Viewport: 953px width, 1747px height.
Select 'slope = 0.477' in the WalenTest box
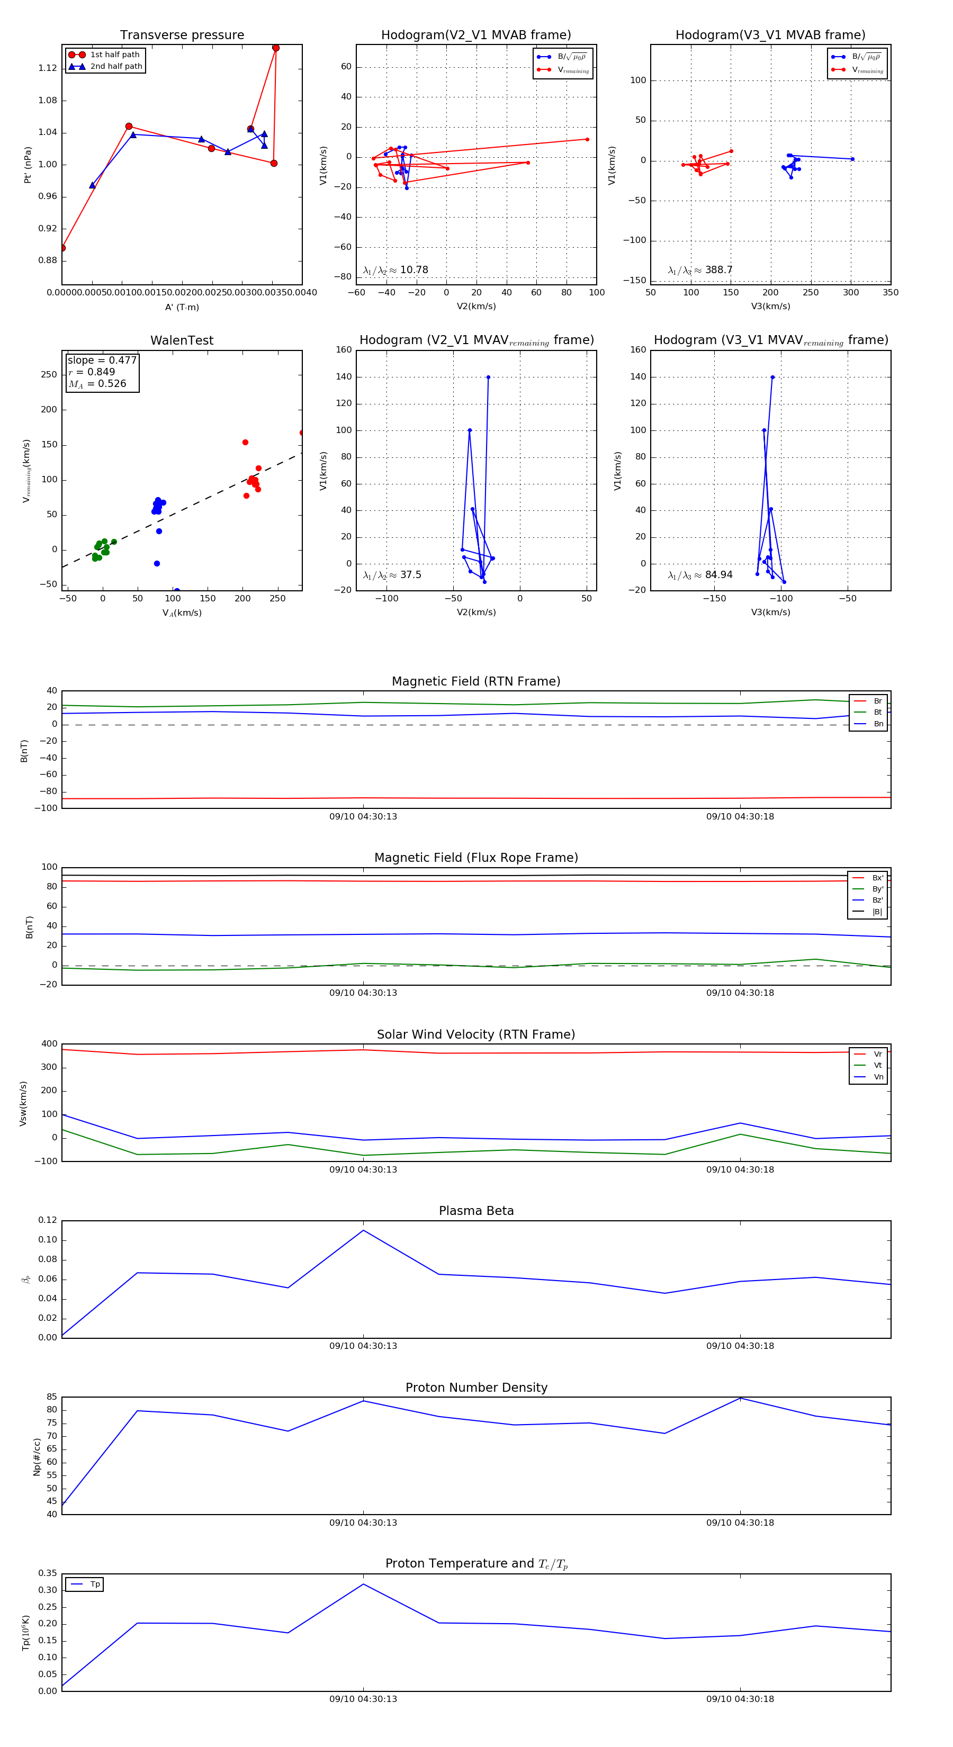[x=102, y=360]
